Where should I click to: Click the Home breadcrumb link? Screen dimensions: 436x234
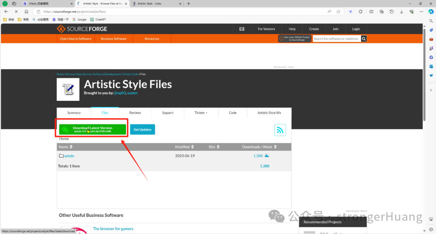pyautogui.click(x=60, y=74)
